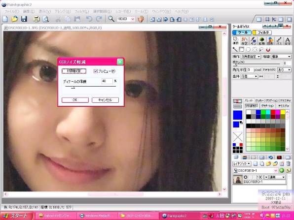The height and width of the screenshot is (220, 294).
Task: Select the ellipse selection tool
Action: click(248, 50)
